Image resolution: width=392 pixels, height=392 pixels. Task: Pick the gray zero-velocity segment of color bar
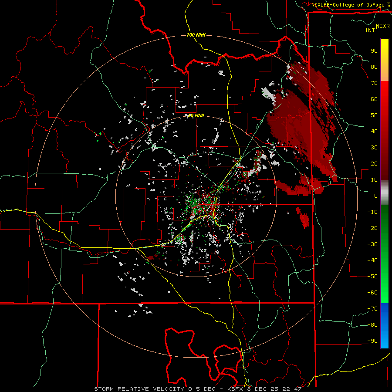pos(385,193)
